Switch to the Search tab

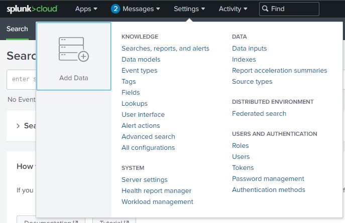coord(17,29)
